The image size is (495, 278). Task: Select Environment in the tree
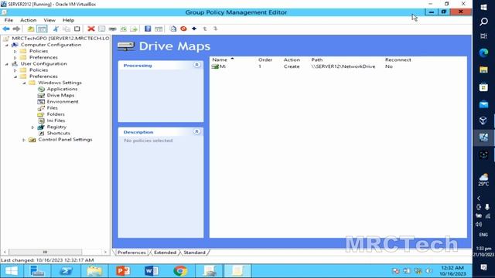point(63,101)
